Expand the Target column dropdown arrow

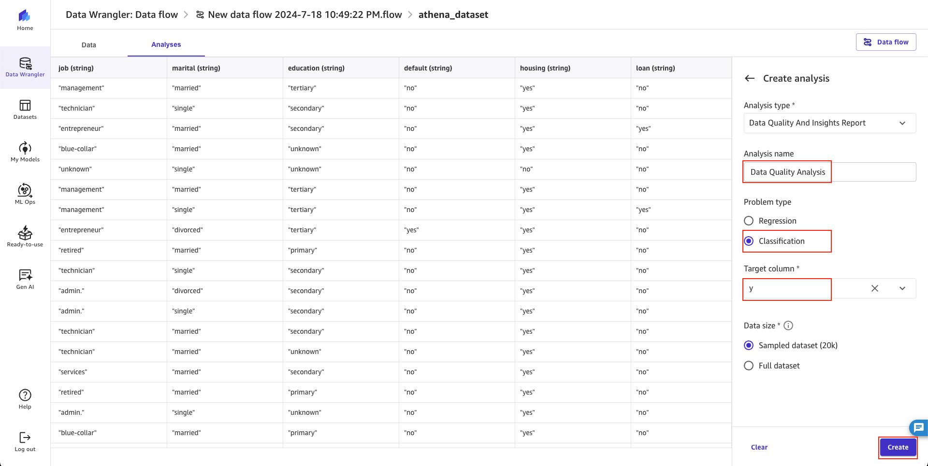click(x=902, y=288)
